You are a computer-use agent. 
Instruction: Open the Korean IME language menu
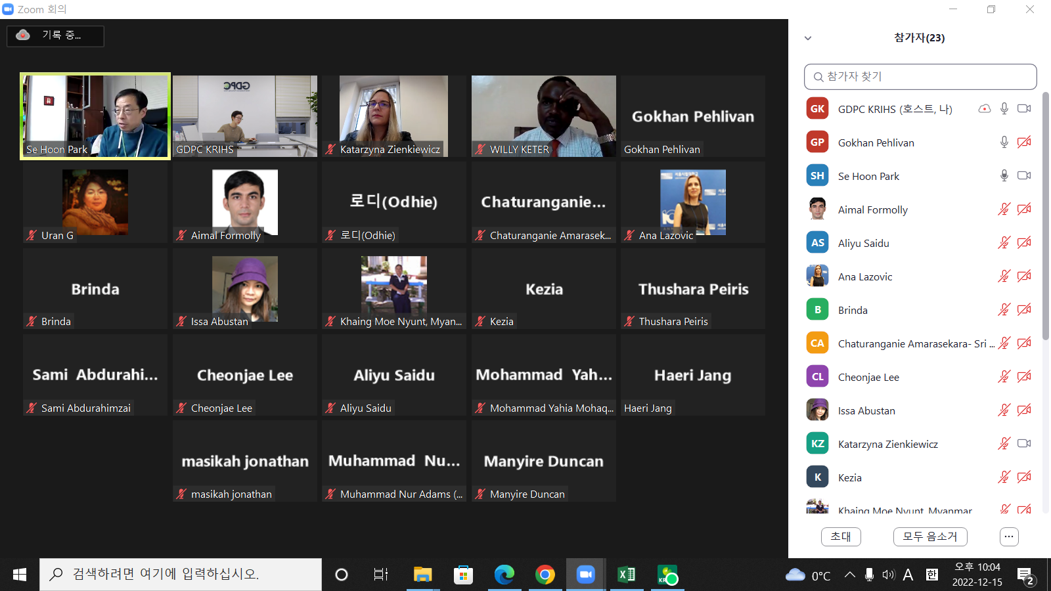930,574
